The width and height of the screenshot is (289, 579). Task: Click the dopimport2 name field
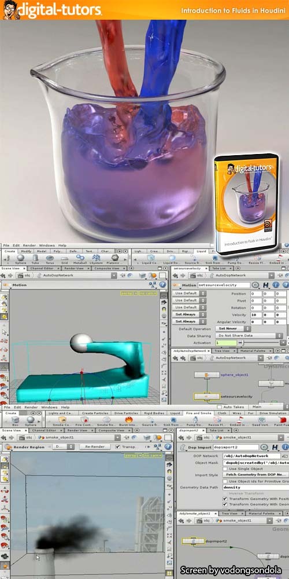pyautogui.click(x=236, y=447)
